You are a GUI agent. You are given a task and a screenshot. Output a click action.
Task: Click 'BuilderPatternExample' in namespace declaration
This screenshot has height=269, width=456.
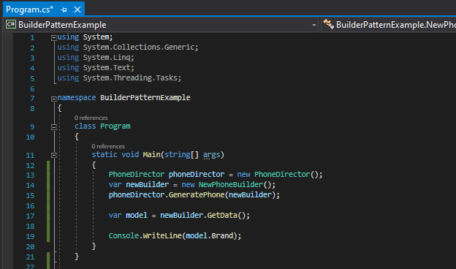click(145, 97)
